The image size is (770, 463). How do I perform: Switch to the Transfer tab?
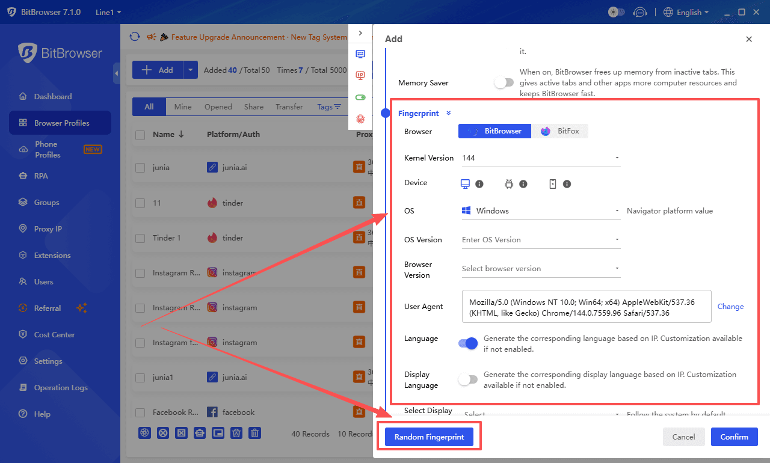(289, 106)
